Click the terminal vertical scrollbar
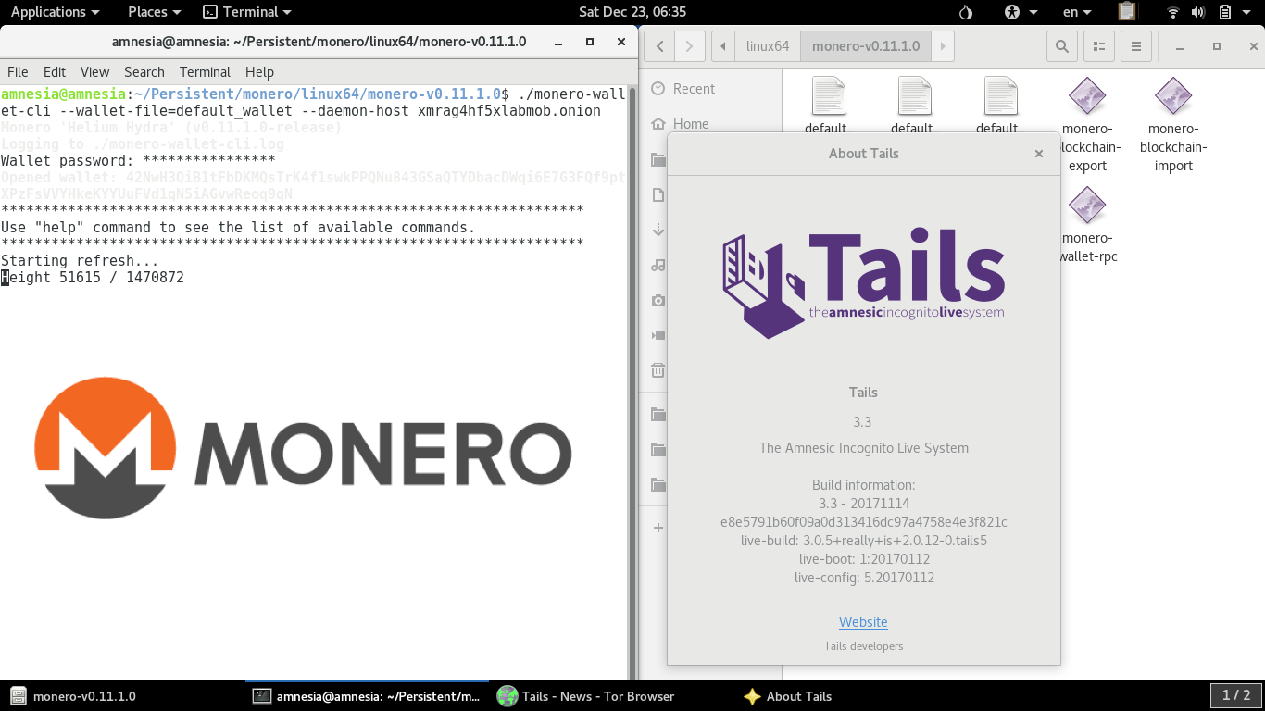The height and width of the screenshot is (711, 1265). tap(632, 382)
